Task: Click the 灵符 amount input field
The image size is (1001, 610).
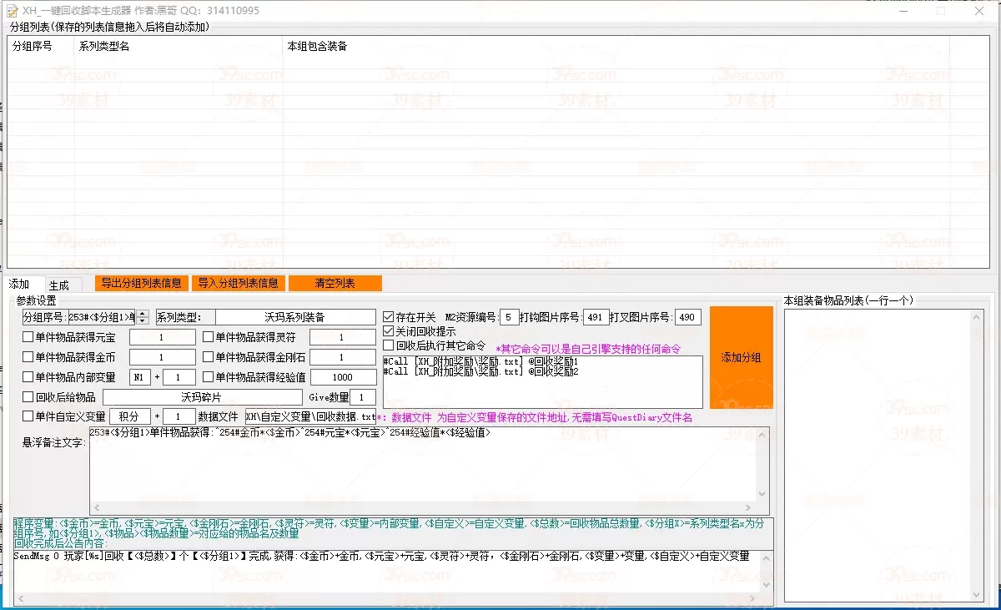Action: pos(343,337)
